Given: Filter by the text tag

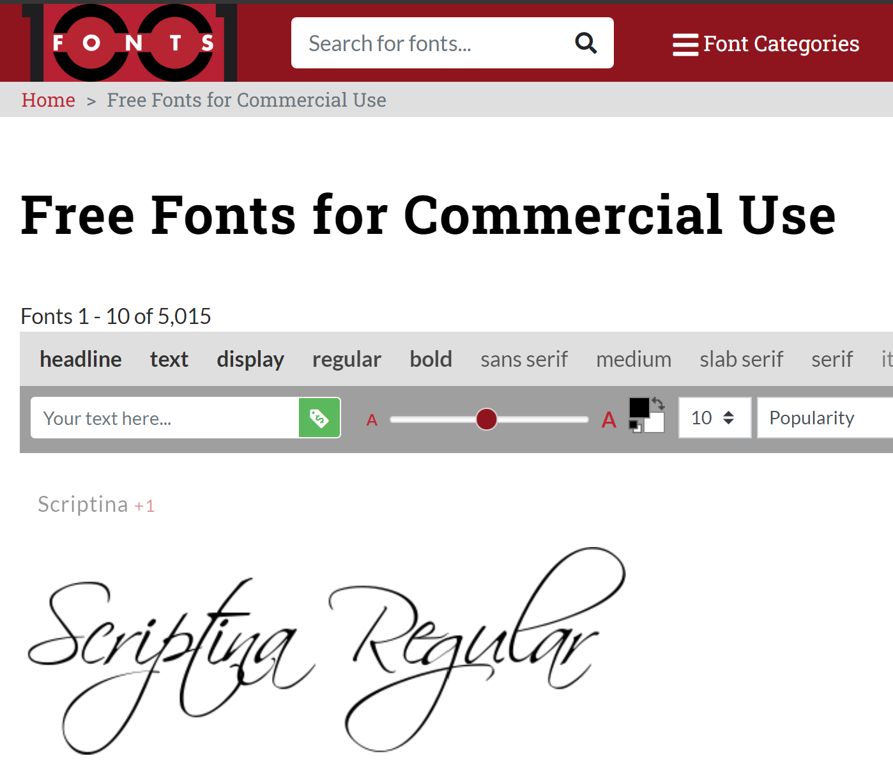Looking at the screenshot, I should click(x=169, y=359).
